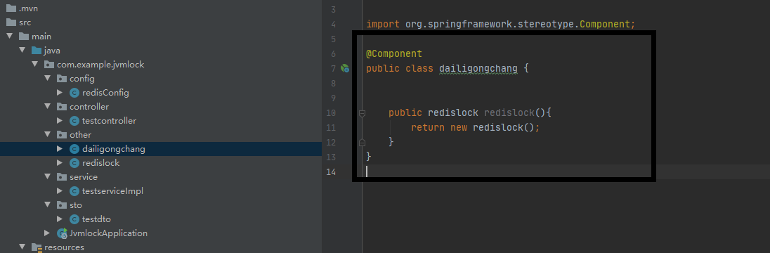Click the testserviceImpl class icon
This screenshot has height=253, width=770.
[x=74, y=191]
